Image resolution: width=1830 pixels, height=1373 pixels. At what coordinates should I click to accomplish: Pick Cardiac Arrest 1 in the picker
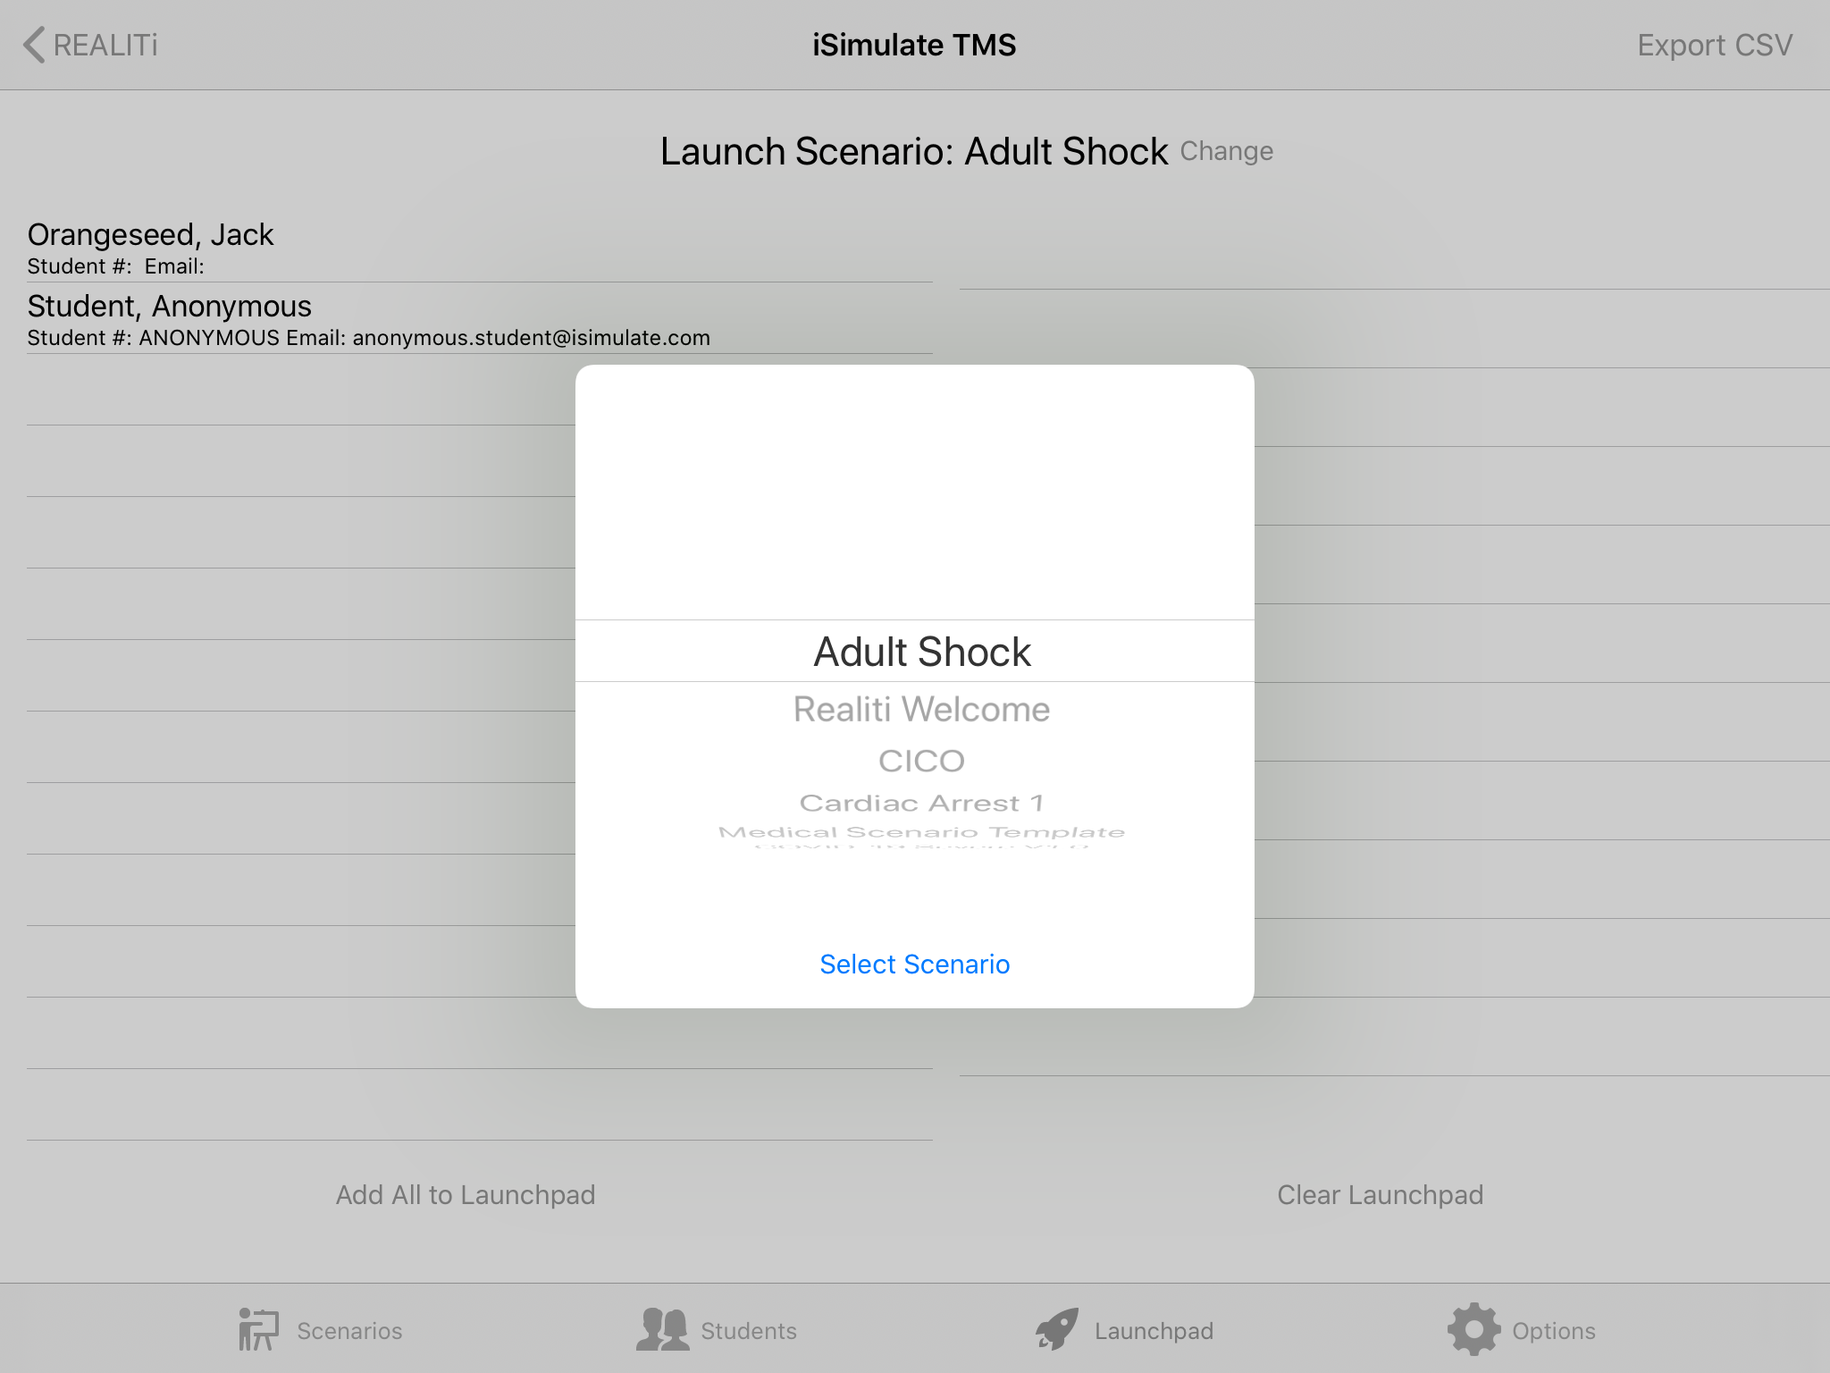tap(920, 802)
